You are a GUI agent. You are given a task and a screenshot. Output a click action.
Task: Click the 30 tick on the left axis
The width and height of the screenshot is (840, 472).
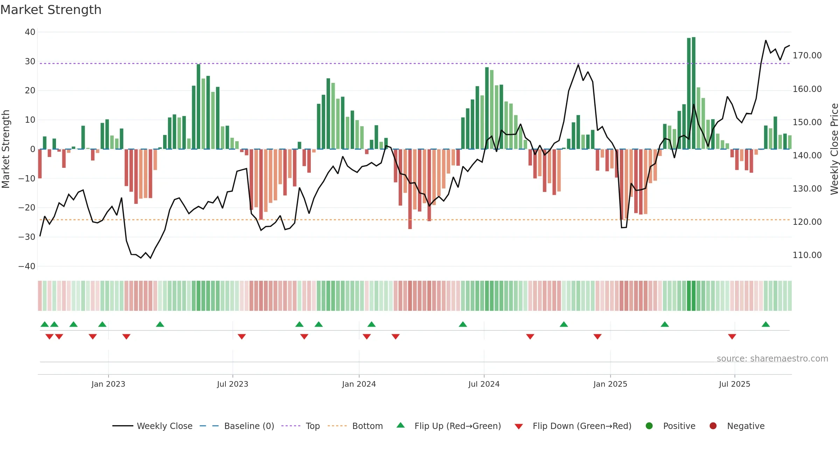click(30, 62)
